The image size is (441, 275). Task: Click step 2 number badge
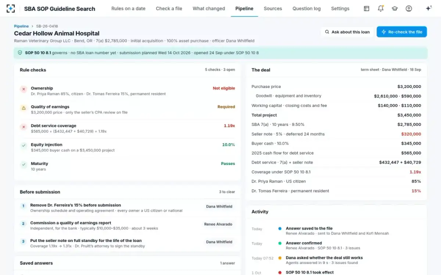coord(23,224)
